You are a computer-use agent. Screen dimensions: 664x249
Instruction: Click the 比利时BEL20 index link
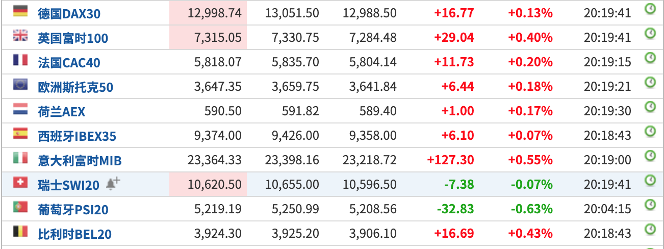tap(74, 234)
